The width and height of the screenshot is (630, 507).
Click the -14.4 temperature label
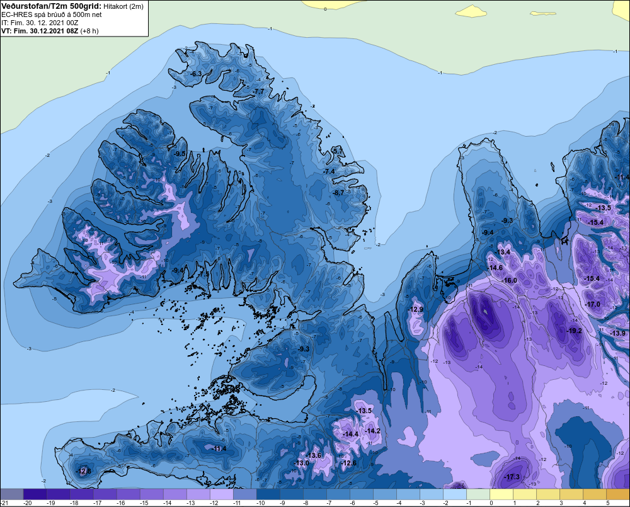tap(350, 434)
